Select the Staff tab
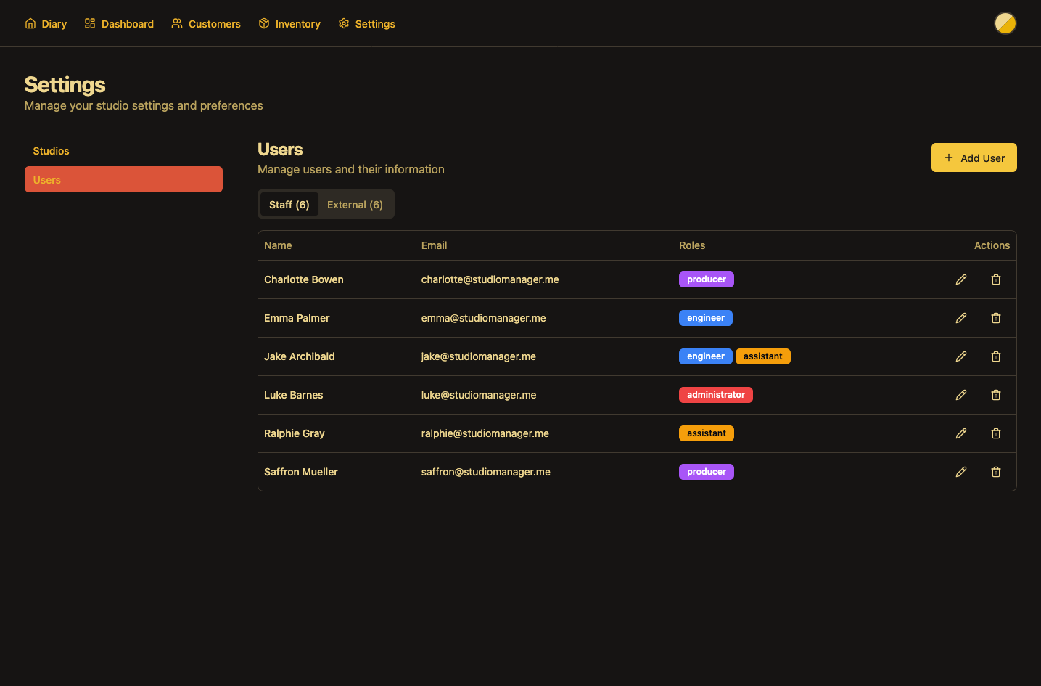Image resolution: width=1041 pixels, height=686 pixels. (x=289, y=204)
